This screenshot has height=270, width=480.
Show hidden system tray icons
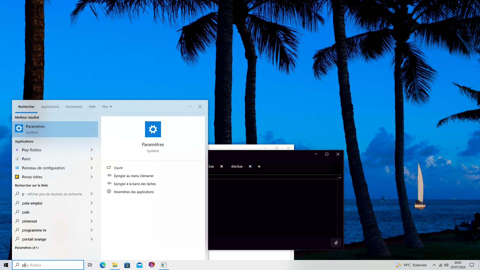click(x=434, y=265)
